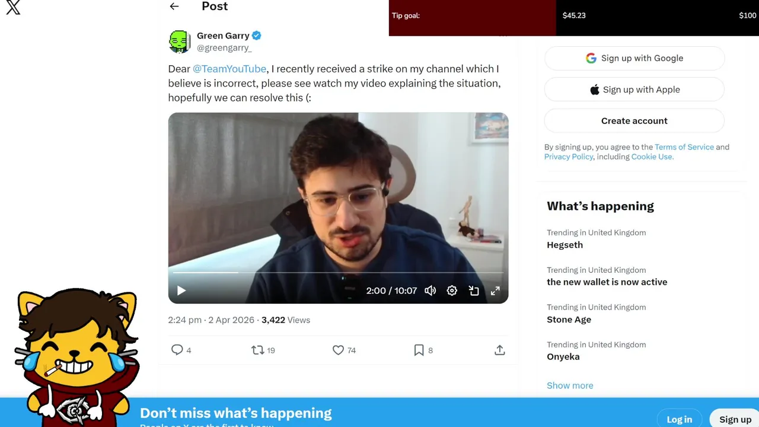Click Sign up with Google

tap(634, 58)
